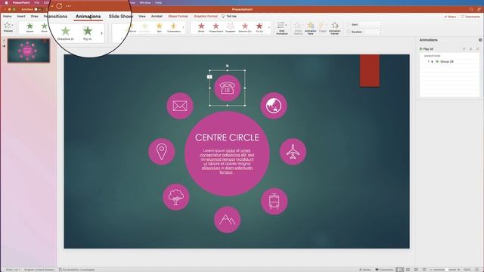Screen dimensions: 484x272
Task: Click the CENTRE CIRCLE title text
Action: pyautogui.click(x=227, y=138)
